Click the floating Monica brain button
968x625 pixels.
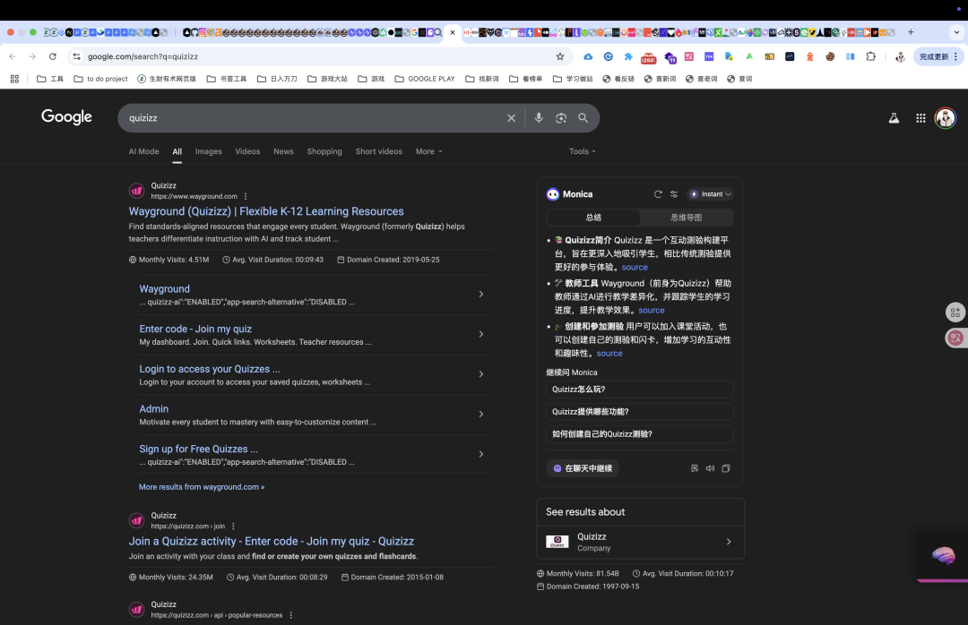943,555
